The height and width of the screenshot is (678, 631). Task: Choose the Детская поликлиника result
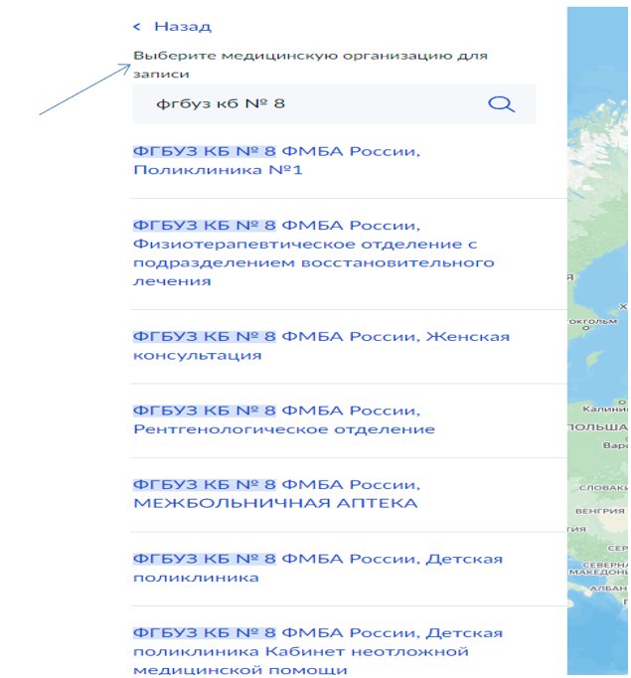[x=317, y=568]
